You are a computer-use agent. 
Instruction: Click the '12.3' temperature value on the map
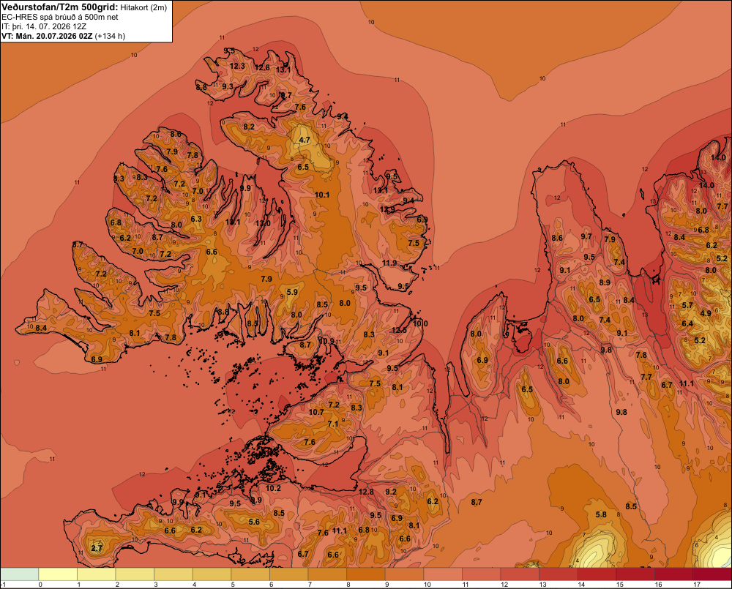[237, 67]
